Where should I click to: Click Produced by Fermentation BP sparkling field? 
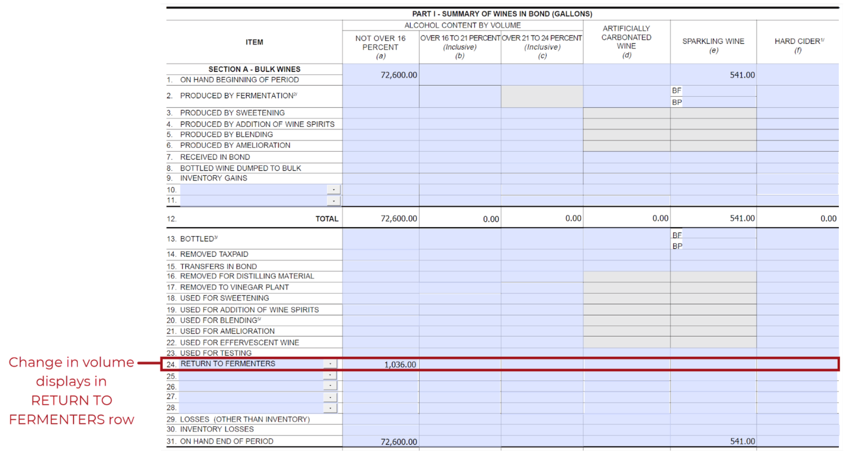[x=719, y=102]
